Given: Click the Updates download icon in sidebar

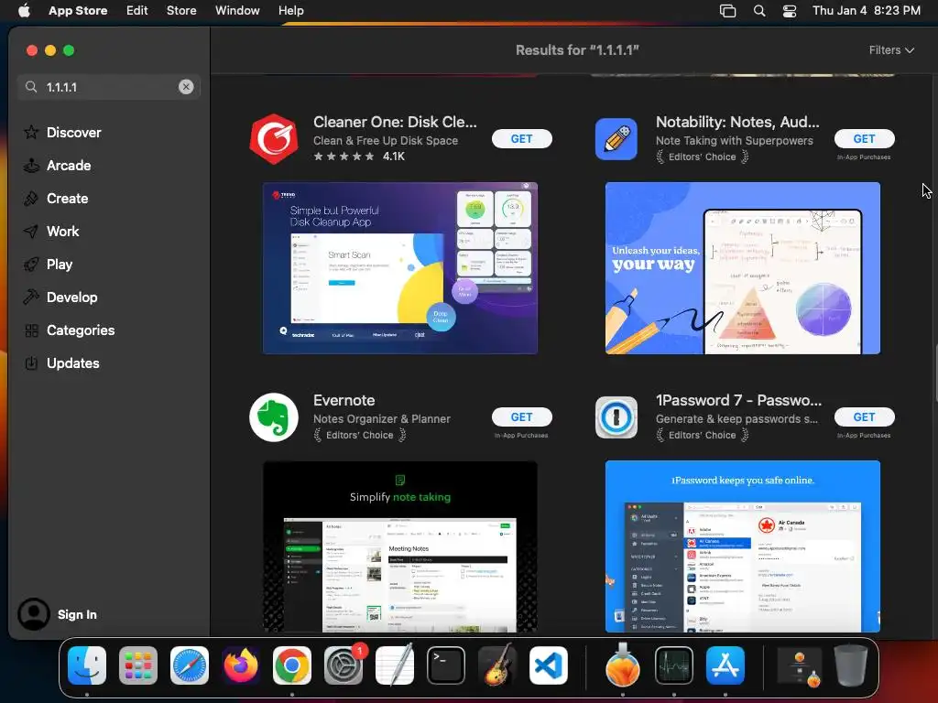Looking at the screenshot, I should pyautogui.click(x=31, y=362).
